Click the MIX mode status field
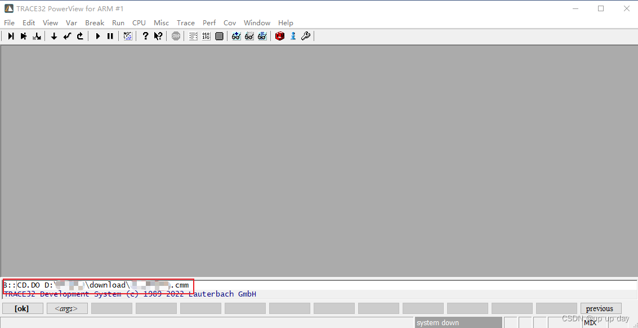 tap(591, 323)
